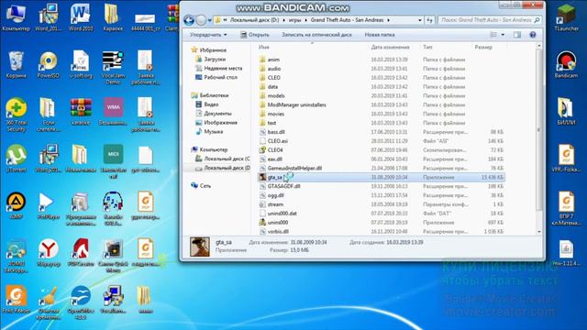Open the address bar history dropdown arrow
587x330 pixels.
click(x=420, y=20)
